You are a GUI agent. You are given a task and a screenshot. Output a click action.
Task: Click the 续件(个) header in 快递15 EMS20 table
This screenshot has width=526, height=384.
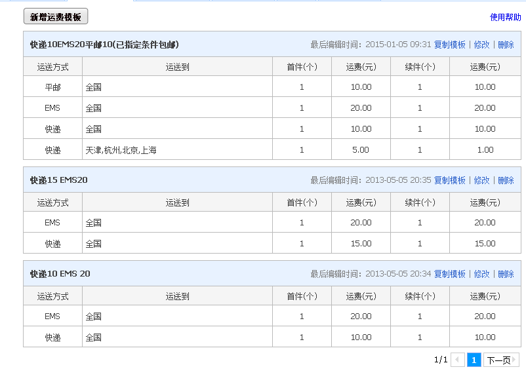[420, 202]
